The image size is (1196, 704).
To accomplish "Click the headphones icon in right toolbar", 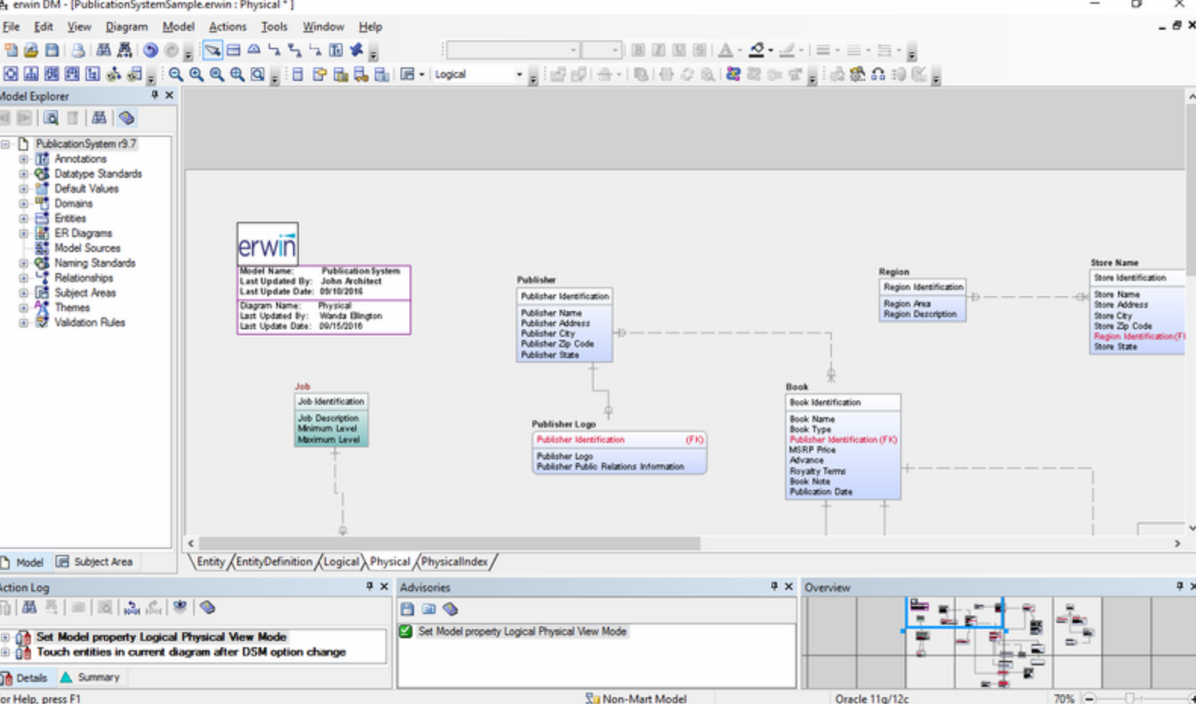I will 877,74.
